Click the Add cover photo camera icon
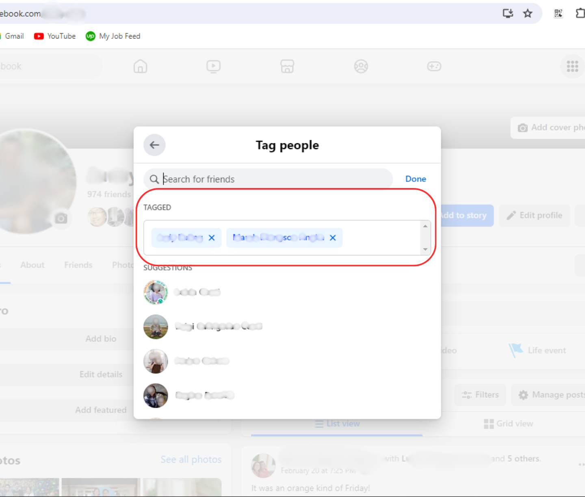Image resolution: width=585 pixels, height=497 pixels. (x=522, y=128)
